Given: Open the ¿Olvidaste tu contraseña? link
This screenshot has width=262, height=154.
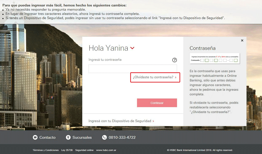Looking at the screenshot, I should (153, 77).
